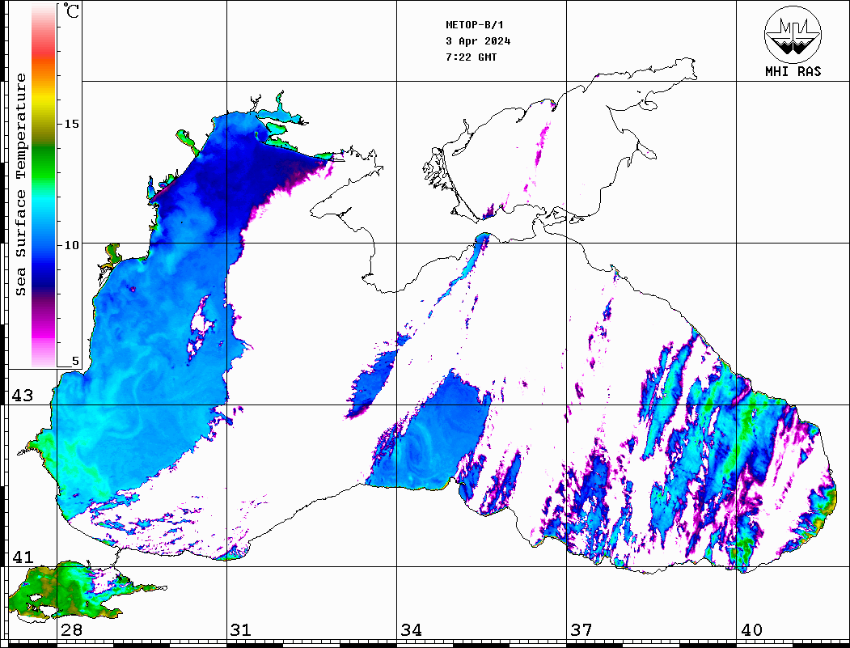The height and width of the screenshot is (648, 850).
Task: Click the '3 Apr 2024' date text
Action: click(x=478, y=41)
